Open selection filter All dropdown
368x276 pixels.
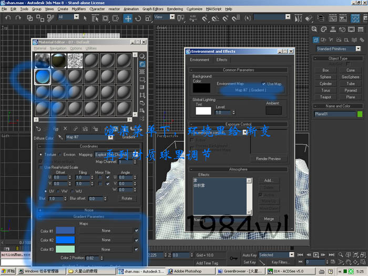(76, 17)
